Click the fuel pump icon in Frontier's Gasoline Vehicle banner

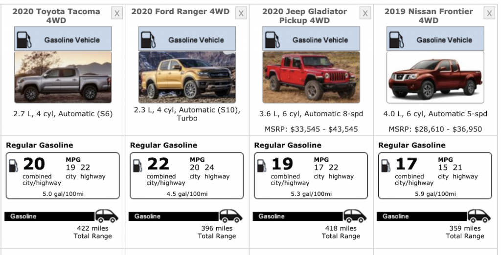point(396,40)
